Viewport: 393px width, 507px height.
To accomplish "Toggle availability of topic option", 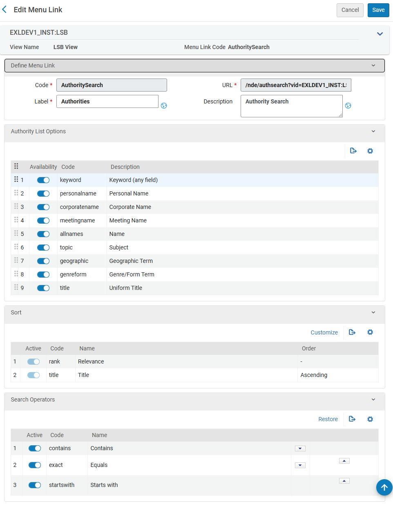I will (x=43, y=247).
